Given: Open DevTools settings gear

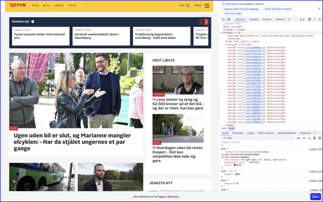Looking at the screenshot, I should pyautogui.click(x=309, y=19).
